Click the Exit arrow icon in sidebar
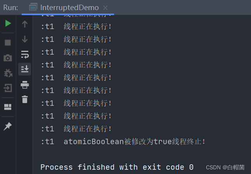The width and height of the screenshot is (251, 174). click(8, 88)
